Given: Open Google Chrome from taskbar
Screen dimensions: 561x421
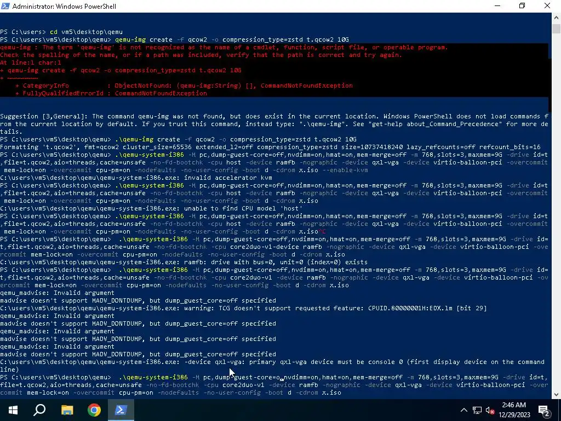Looking at the screenshot, I should pyautogui.click(x=94, y=410).
